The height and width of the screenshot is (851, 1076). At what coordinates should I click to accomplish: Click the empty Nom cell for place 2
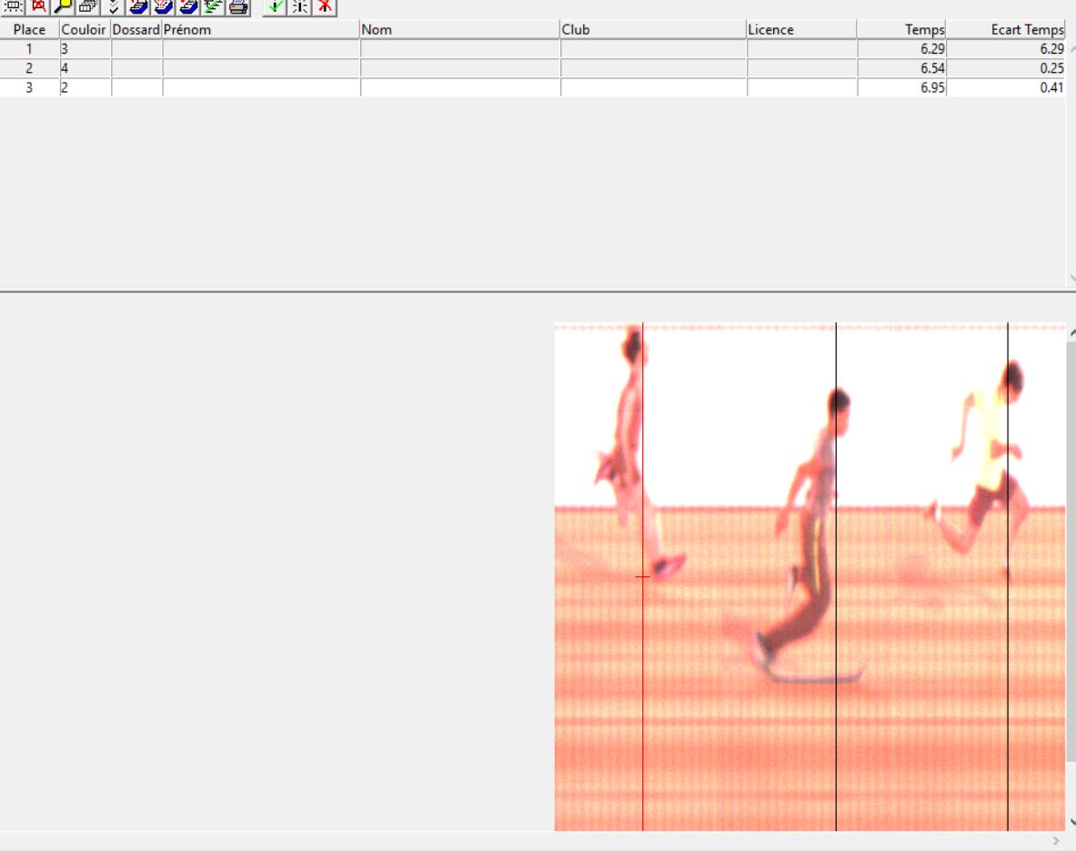[459, 68]
